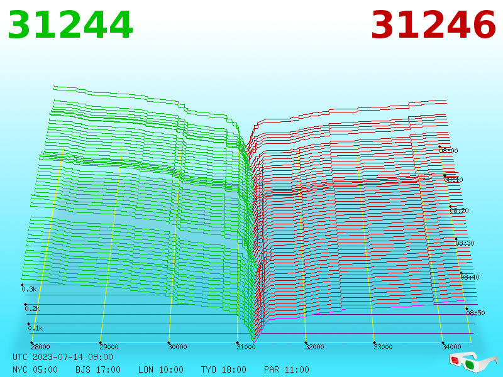Click the LON 10:00 time
This screenshot has width=503, height=377.
tap(161, 369)
